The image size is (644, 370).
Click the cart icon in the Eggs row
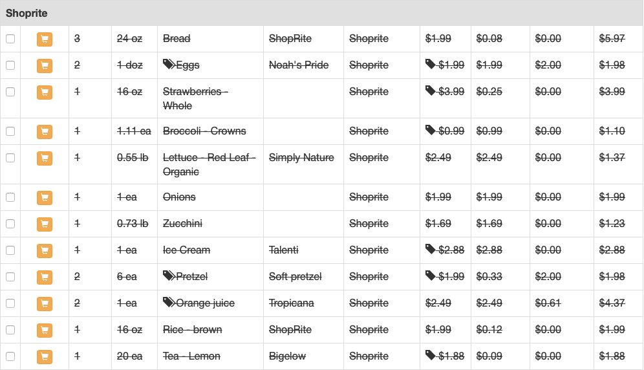(45, 65)
